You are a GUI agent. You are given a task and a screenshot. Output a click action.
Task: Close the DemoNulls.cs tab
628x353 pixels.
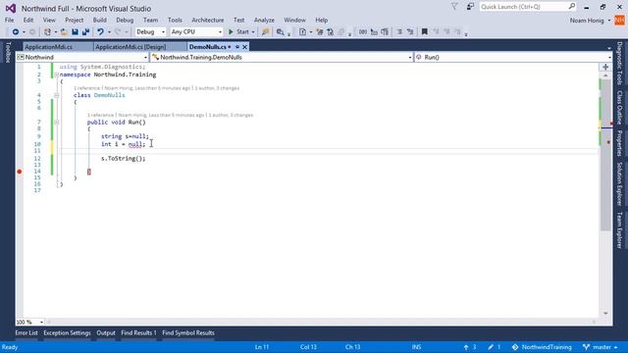(244, 47)
